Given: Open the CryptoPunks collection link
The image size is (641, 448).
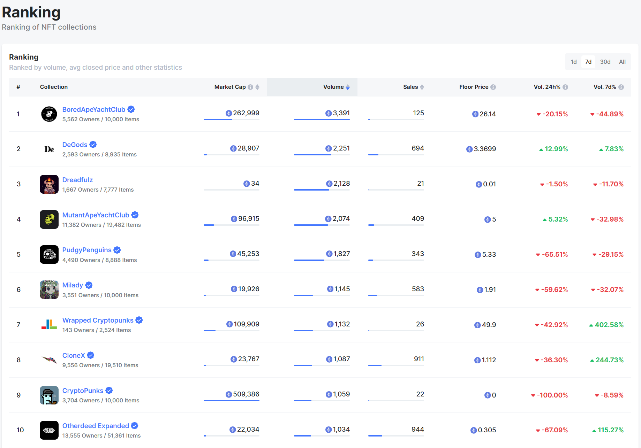Looking at the screenshot, I should [x=83, y=391].
